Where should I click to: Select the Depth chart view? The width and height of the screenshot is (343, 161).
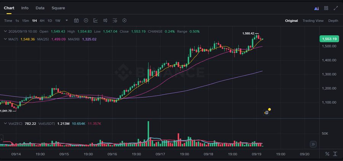click(x=333, y=21)
